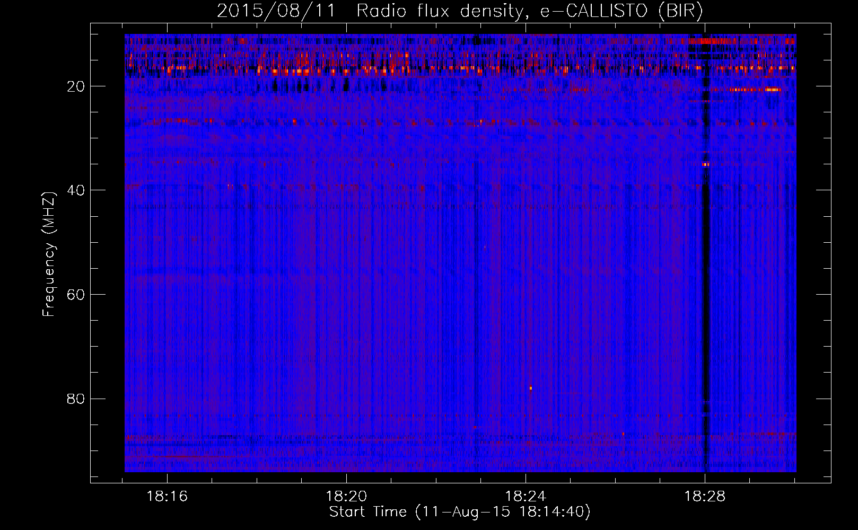This screenshot has height=530, width=858.
Task: Click the red horizontal band near 40 MHz
Action: [318, 187]
